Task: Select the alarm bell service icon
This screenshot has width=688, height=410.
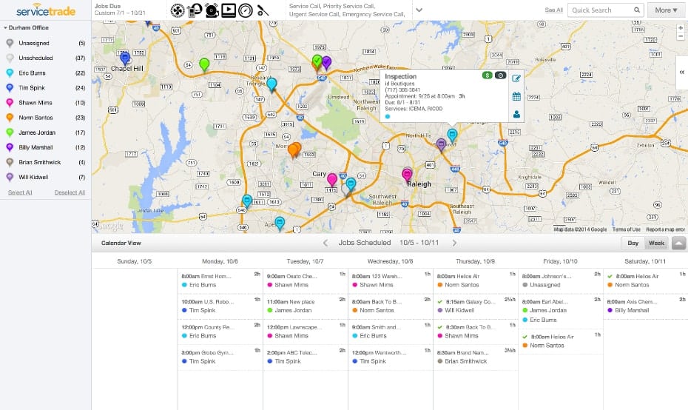Action: tap(212, 10)
